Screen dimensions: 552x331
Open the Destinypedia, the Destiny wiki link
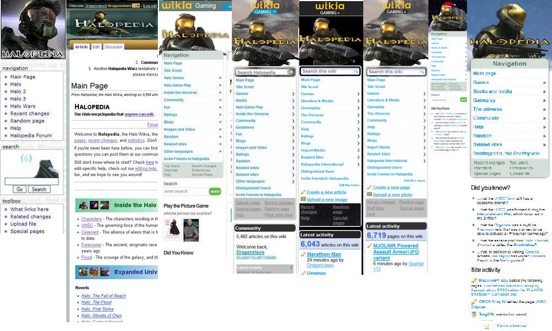pyautogui.click(x=506, y=153)
